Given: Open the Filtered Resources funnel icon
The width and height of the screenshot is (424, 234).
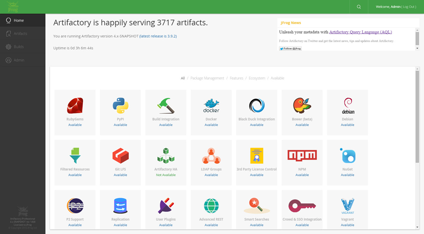Looking at the screenshot, I should coord(75,156).
